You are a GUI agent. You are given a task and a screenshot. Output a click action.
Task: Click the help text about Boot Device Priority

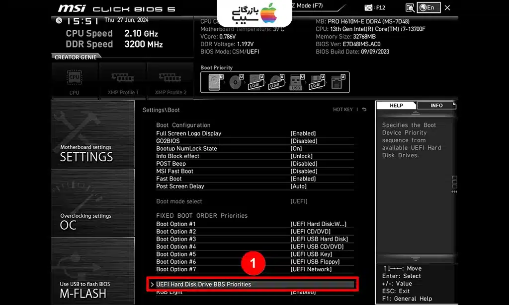point(412,140)
